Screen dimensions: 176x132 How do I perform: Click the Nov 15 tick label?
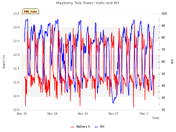(x=22, y=114)
